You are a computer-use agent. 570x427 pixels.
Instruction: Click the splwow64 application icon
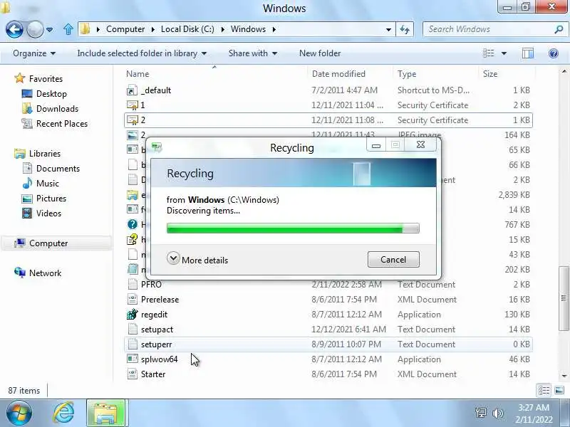click(x=133, y=359)
